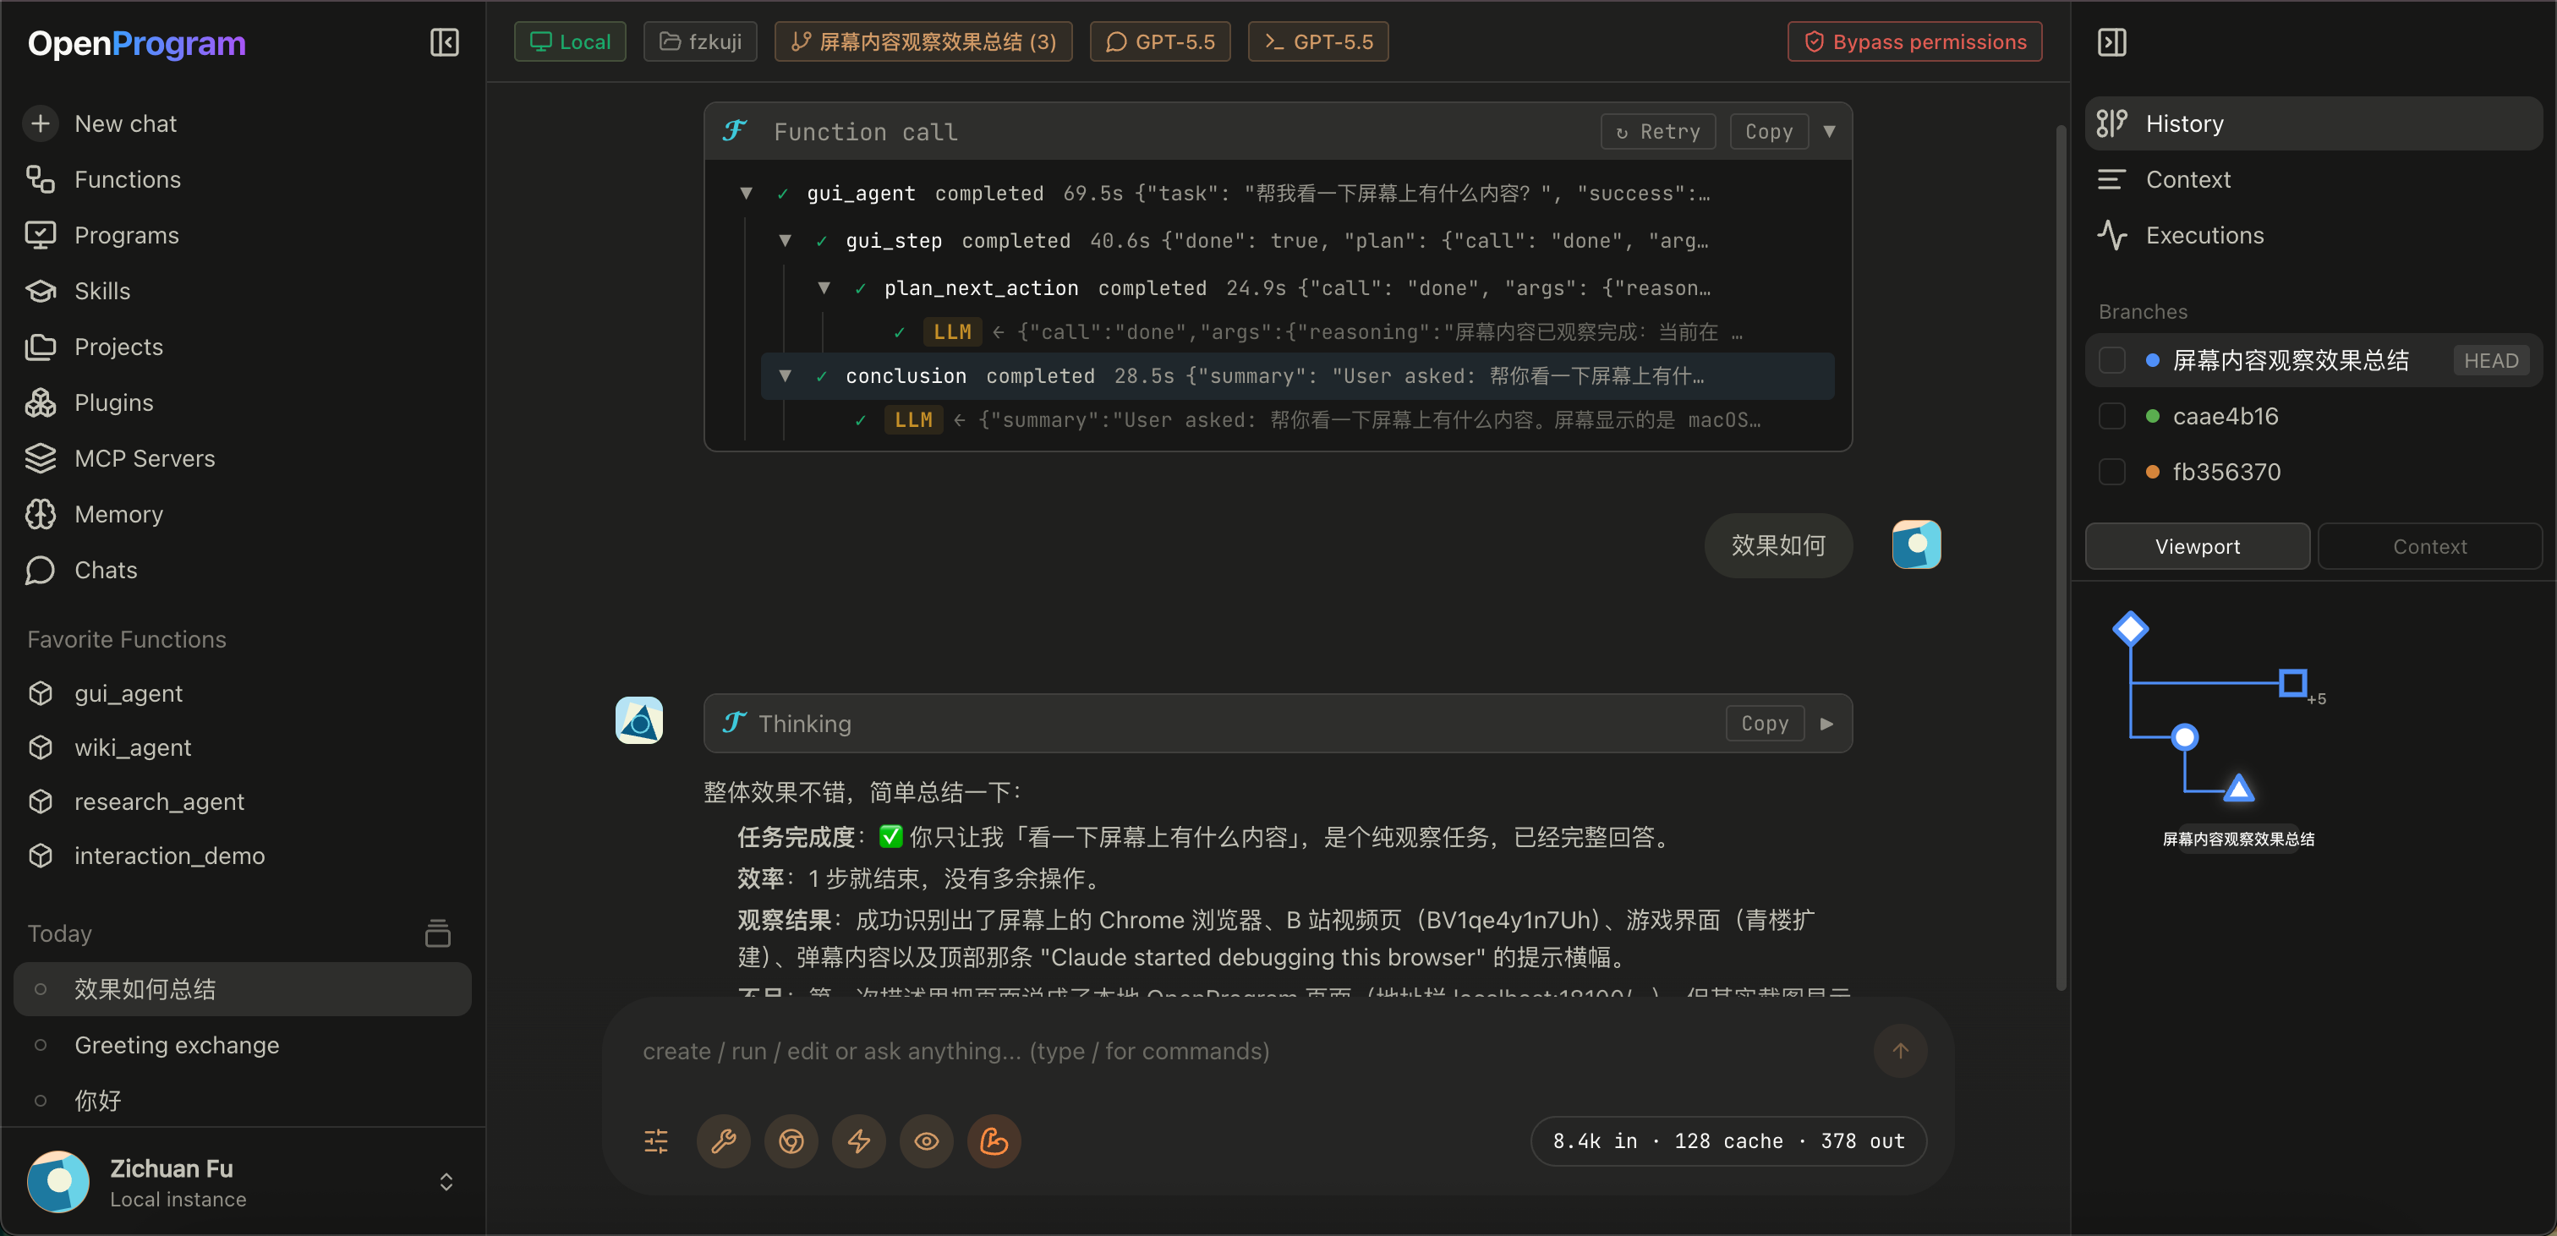Send message with the up arrow button
This screenshot has width=2557, height=1236.
1900,1050
